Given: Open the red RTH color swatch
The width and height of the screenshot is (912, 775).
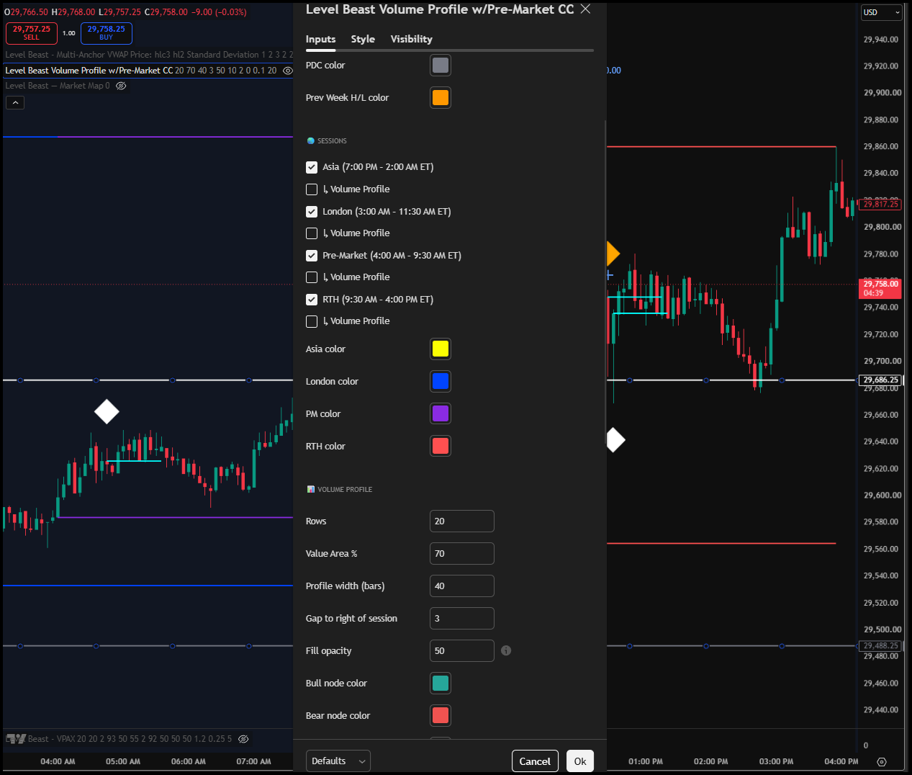Looking at the screenshot, I should (441, 447).
